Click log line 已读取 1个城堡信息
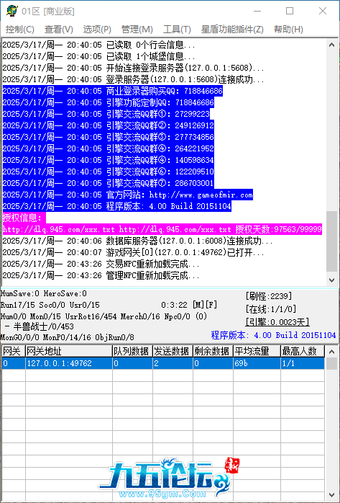 click(98, 56)
